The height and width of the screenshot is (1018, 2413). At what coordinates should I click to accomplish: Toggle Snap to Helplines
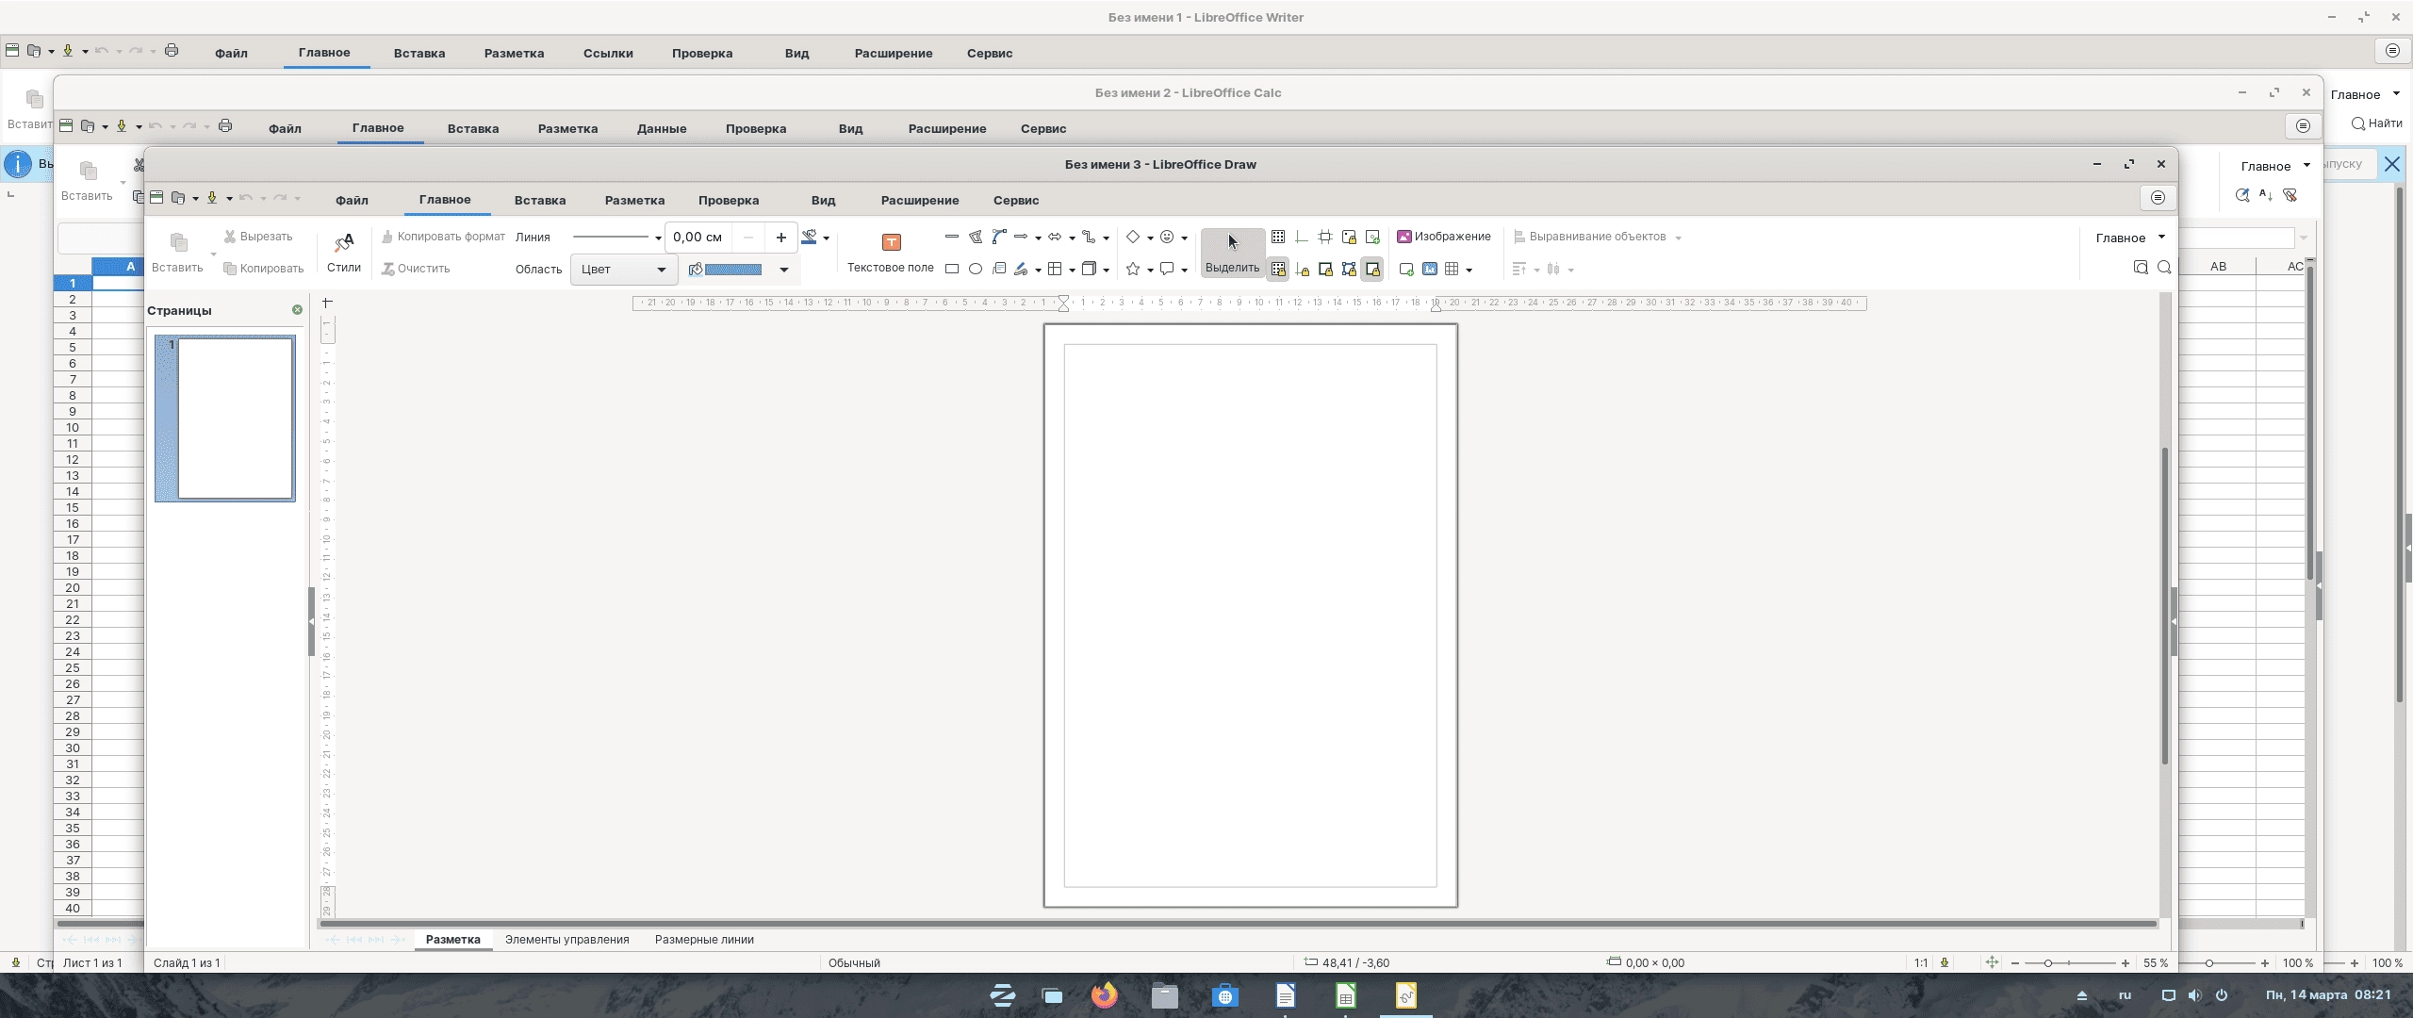(x=1302, y=269)
